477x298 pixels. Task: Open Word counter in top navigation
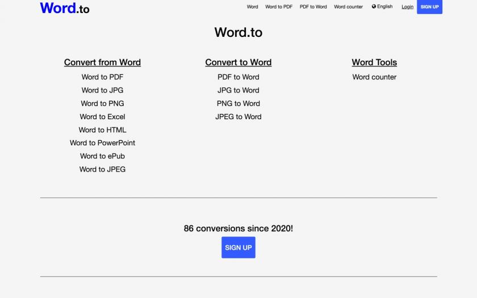coord(348,7)
